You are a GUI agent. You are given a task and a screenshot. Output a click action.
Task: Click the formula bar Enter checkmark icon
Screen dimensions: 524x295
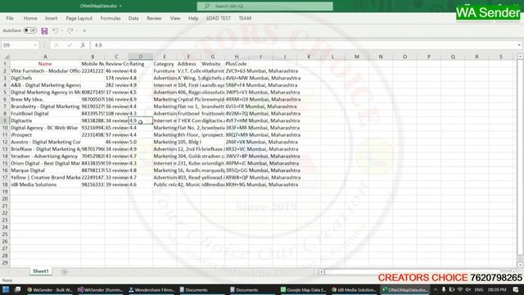point(70,45)
